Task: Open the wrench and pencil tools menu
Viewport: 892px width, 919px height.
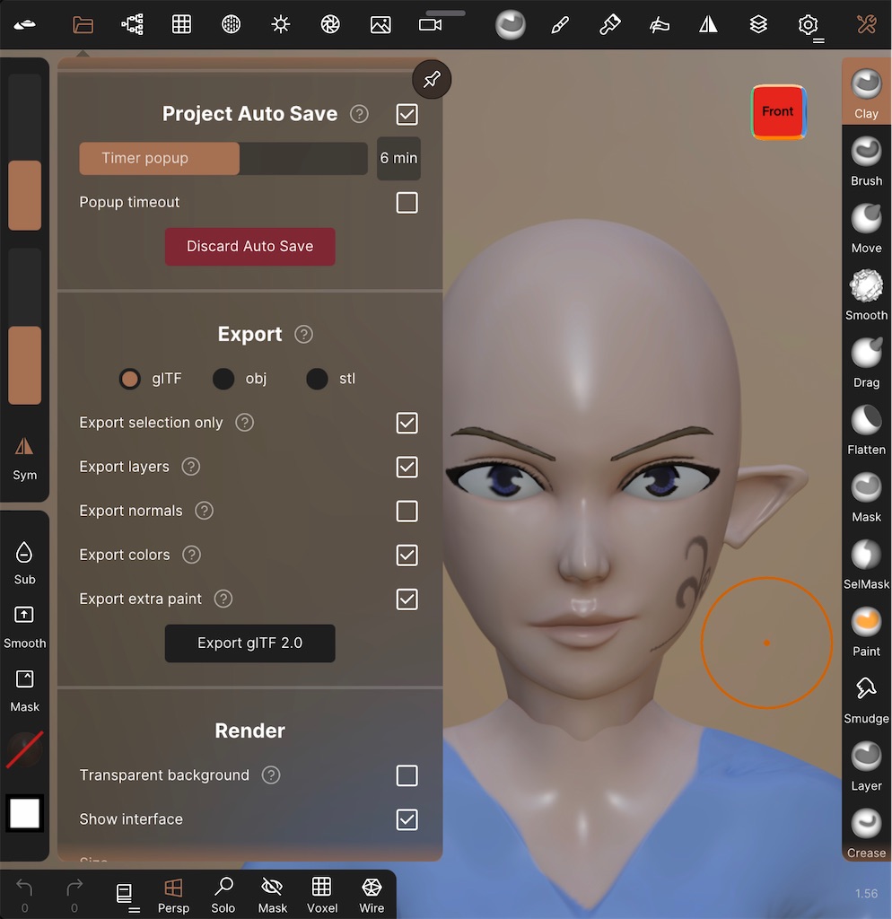Action: (x=866, y=24)
